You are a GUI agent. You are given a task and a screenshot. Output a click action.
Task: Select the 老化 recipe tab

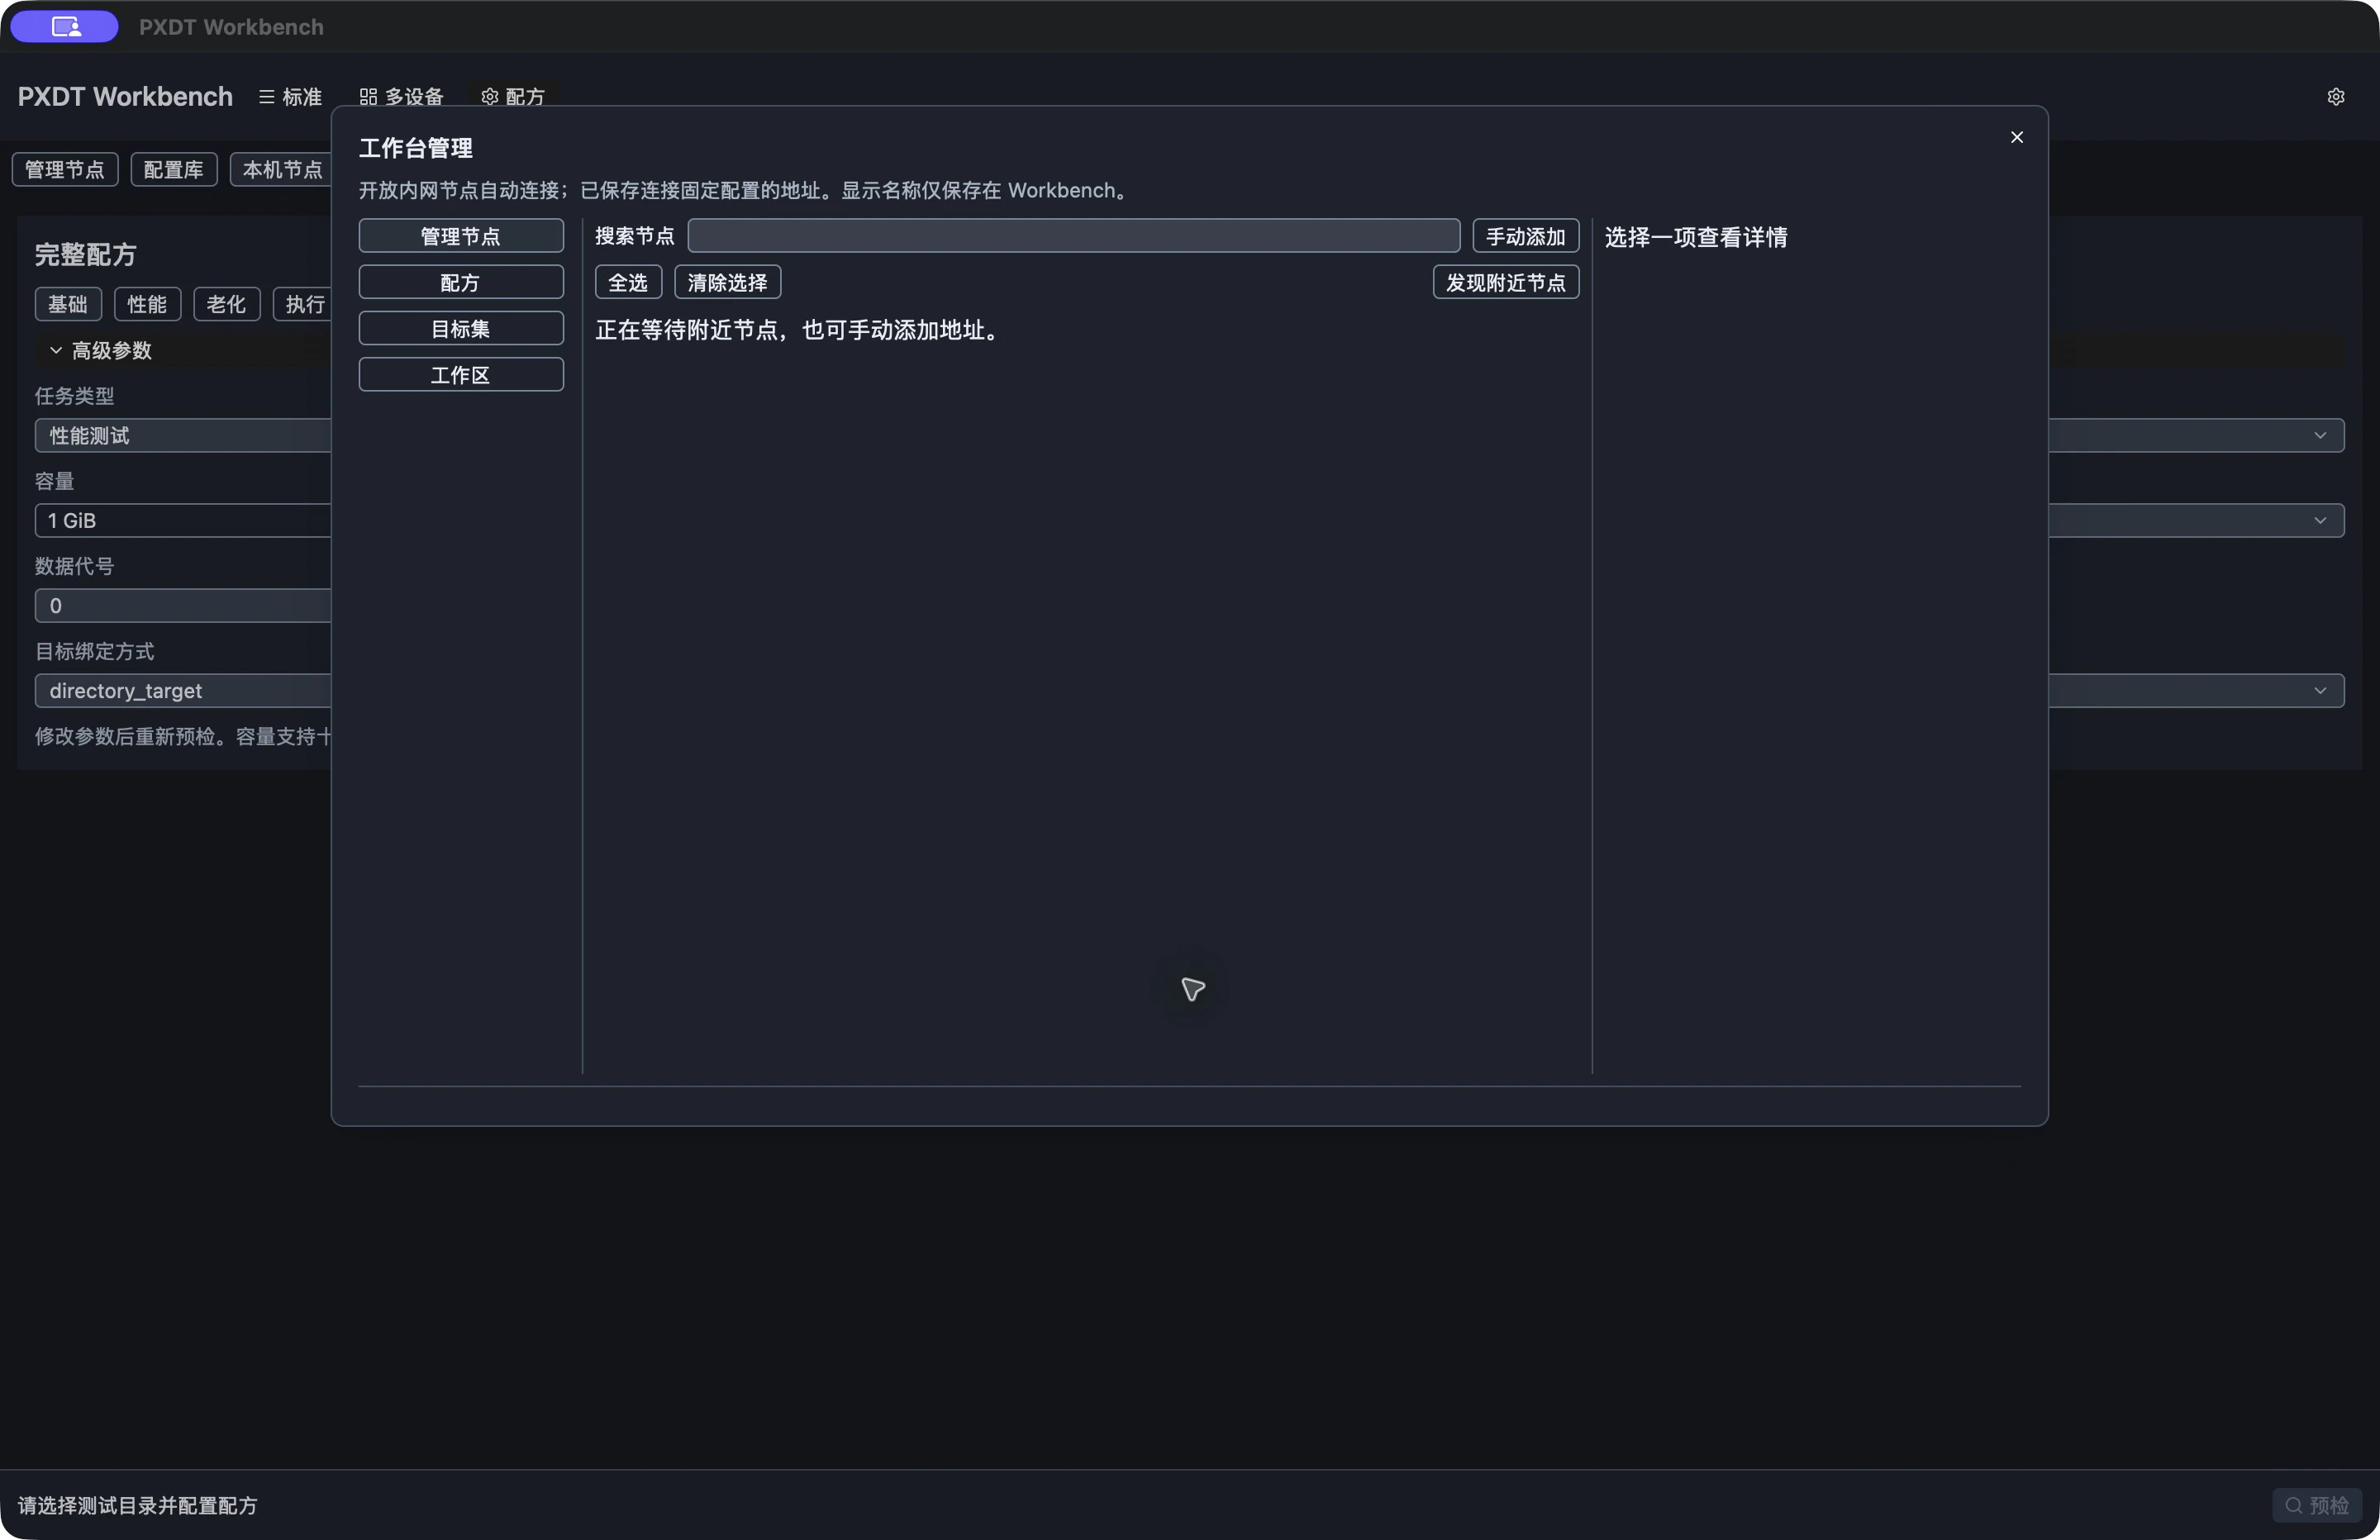click(226, 304)
